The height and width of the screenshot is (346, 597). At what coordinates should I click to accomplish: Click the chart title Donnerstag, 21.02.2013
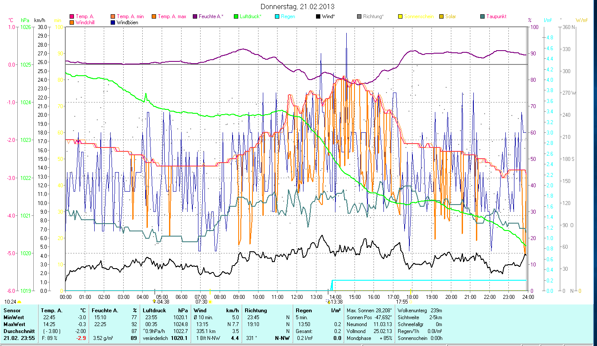[298, 6]
